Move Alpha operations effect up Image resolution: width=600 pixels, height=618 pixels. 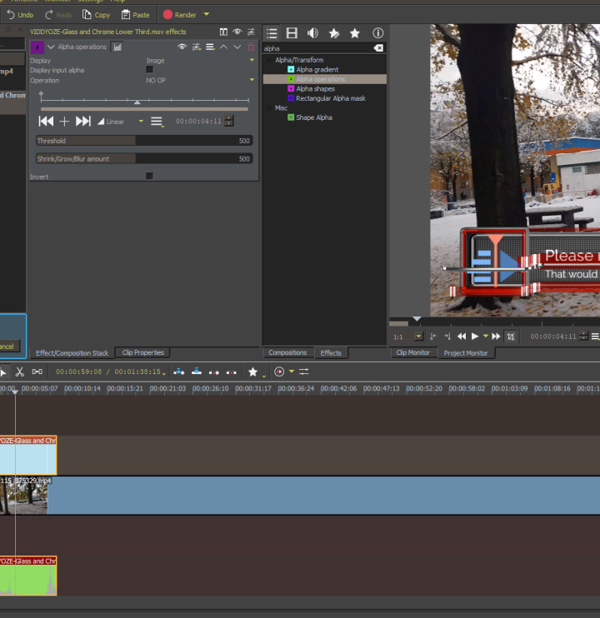(x=223, y=47)
